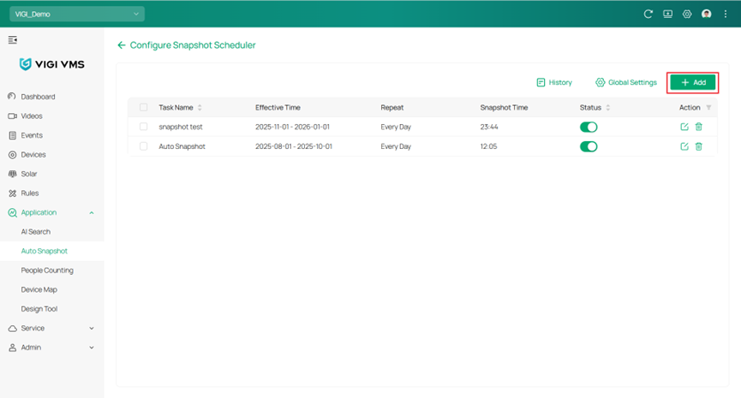Open snapshot History

(x=554, y=82)
